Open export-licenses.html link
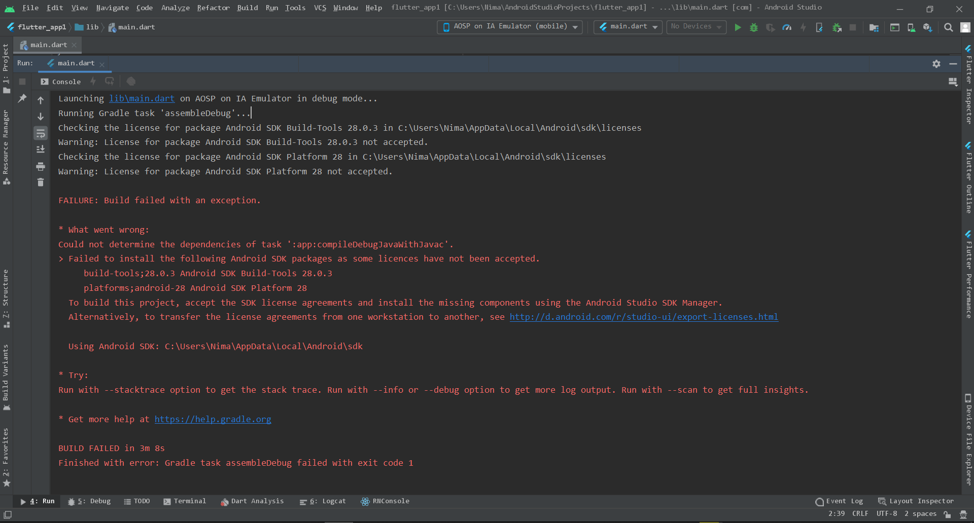This screenshot has width=974, height=523. [x=644, y=317]
